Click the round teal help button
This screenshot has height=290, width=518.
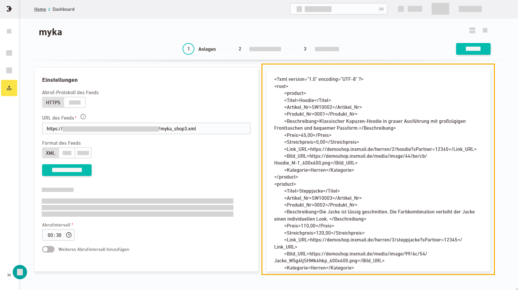pos(20,272)
